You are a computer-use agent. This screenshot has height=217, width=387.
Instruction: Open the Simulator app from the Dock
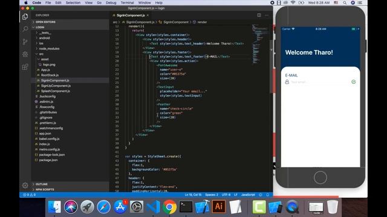pyautogui.click(x=275, y=207)
